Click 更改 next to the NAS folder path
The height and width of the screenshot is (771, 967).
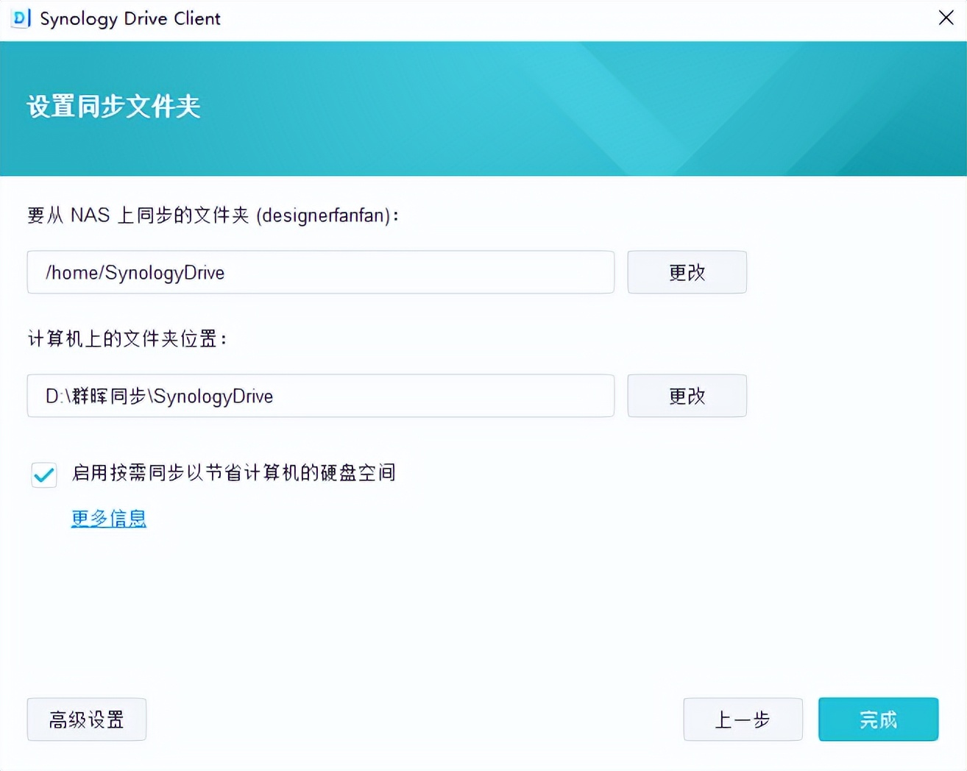(686, 272)
